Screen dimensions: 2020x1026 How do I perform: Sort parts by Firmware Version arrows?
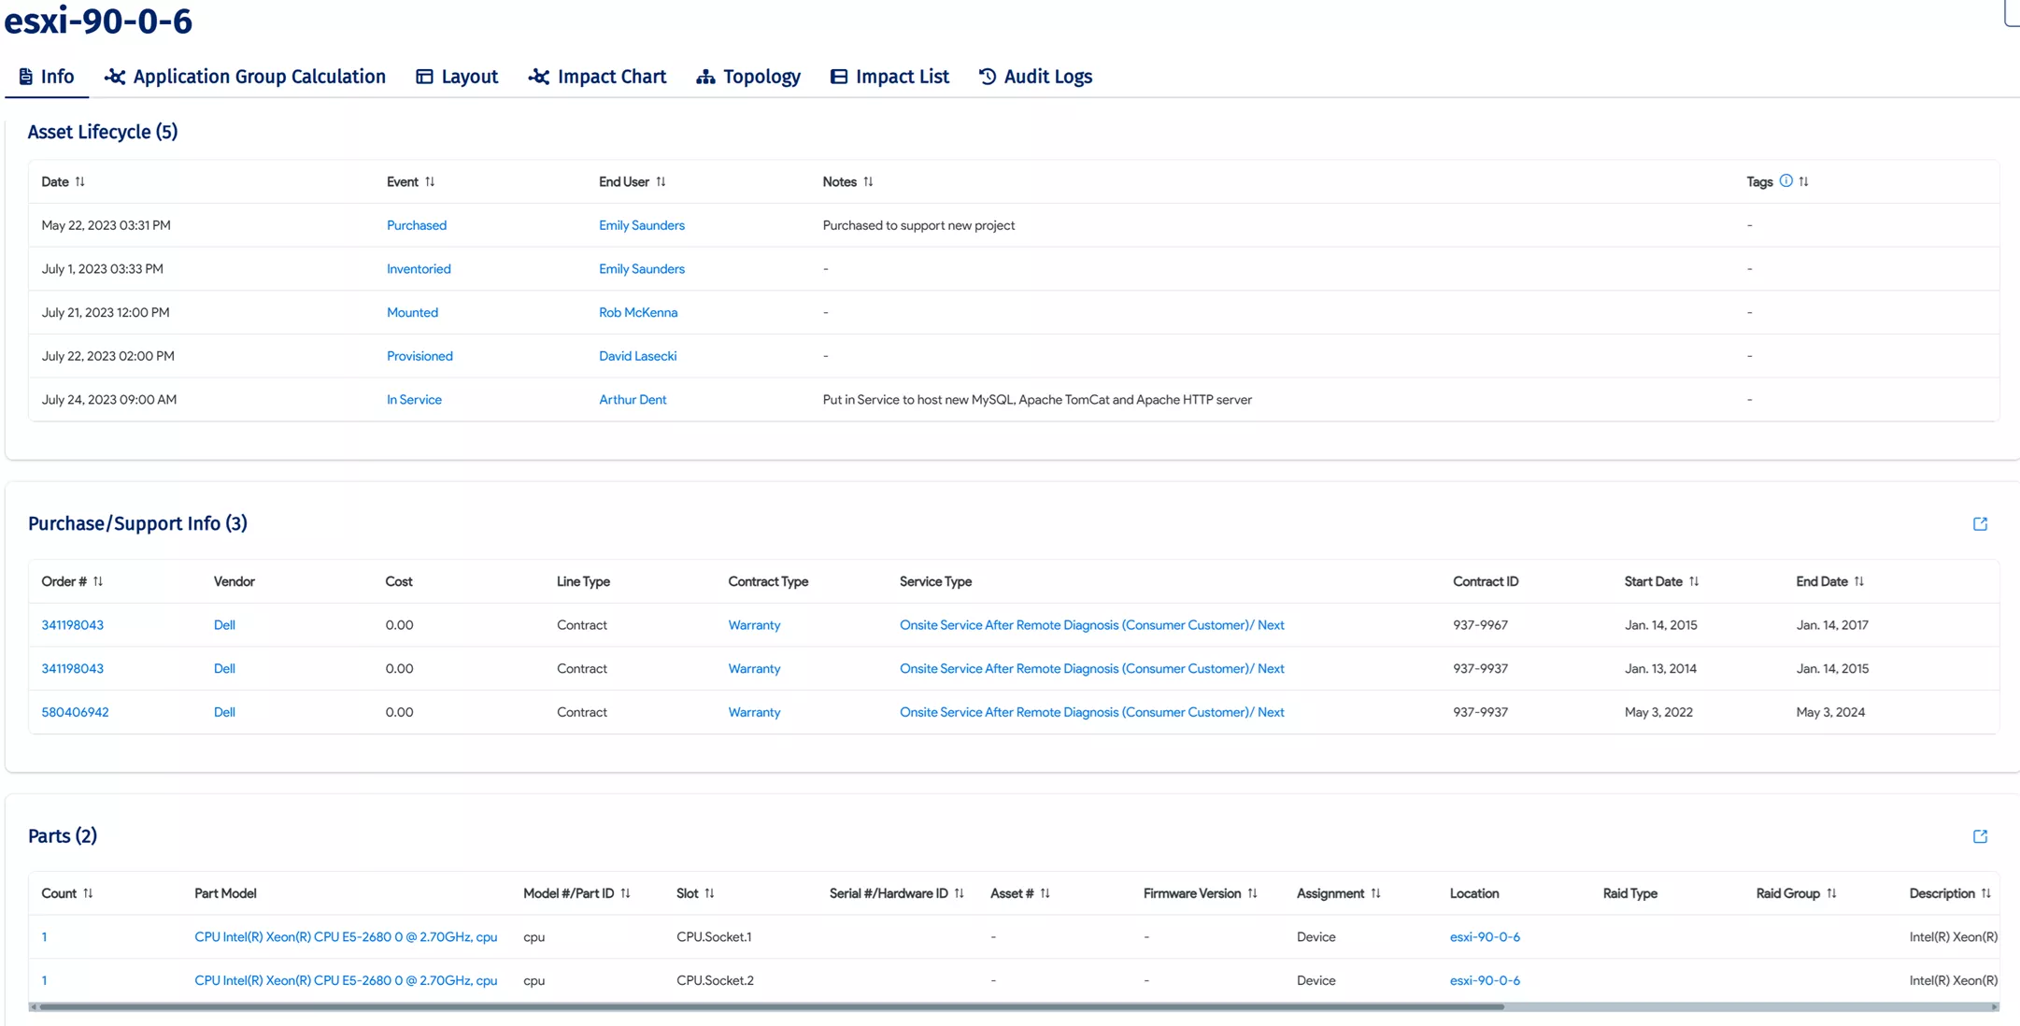tap(1252, 893)
